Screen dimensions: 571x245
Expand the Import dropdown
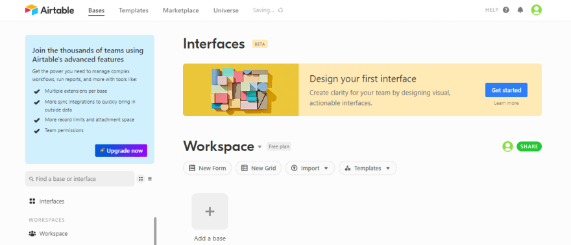(310, 168)
